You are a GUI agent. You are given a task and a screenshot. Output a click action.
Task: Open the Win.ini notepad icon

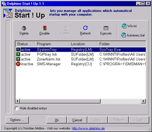124,26
